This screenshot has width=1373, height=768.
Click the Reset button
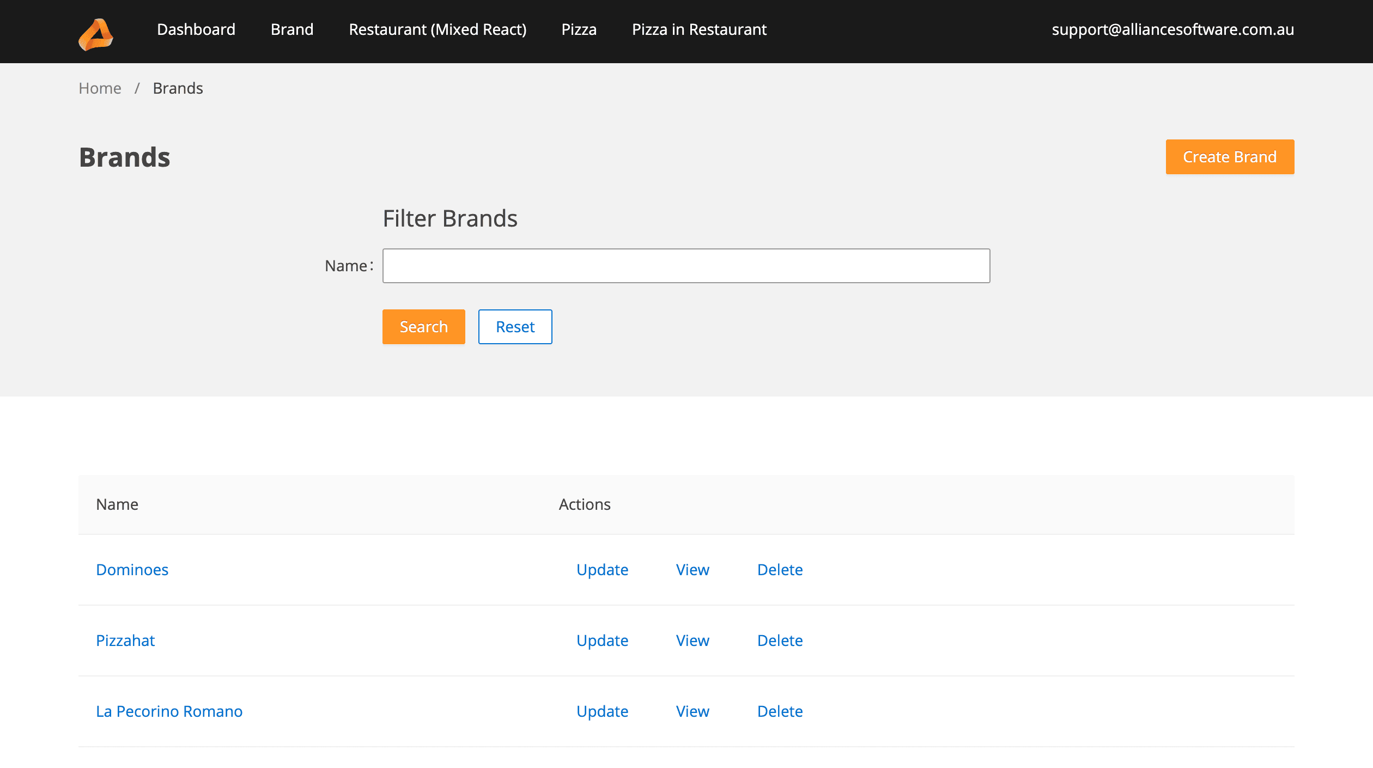coord(515,327)
